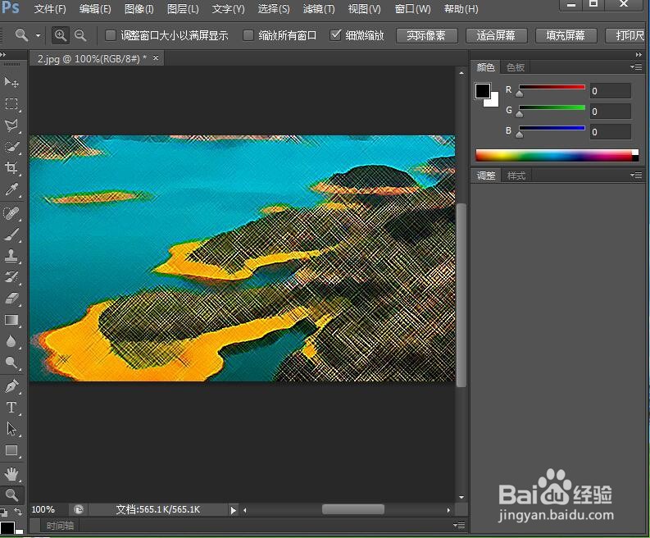Close the 2.jpg document tab
Screen dimensions: 650x538
coord(156,58)
